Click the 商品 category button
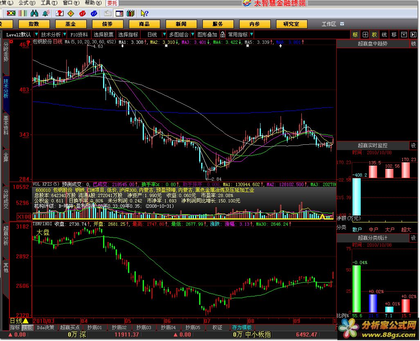420x341 pixels. [x=144, y=24]
